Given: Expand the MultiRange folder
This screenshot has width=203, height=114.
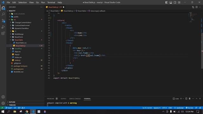Looking at the screenshot, I should [19, 34].
